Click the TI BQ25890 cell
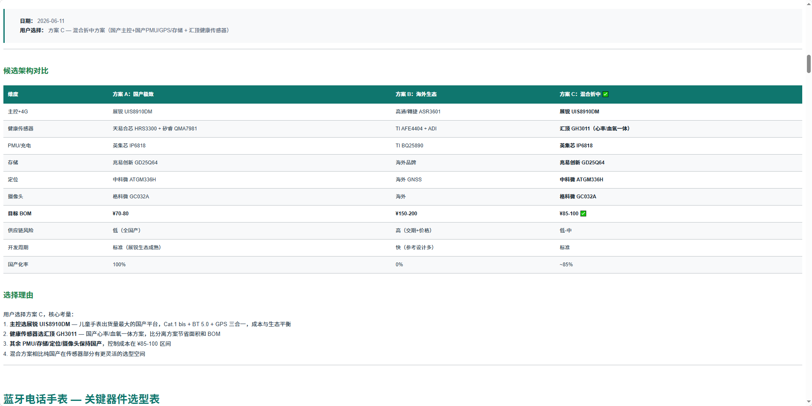Image resolution: width=812 pixels, height=406 pixels. point(409,146)
